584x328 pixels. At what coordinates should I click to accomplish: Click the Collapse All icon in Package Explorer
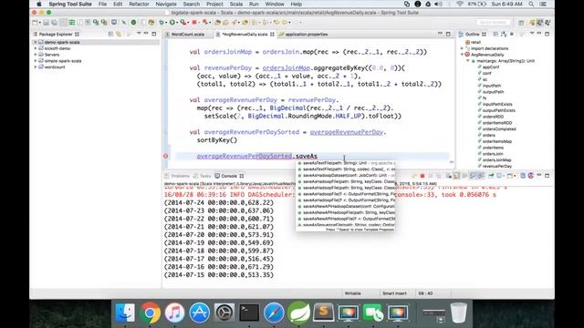110,34
